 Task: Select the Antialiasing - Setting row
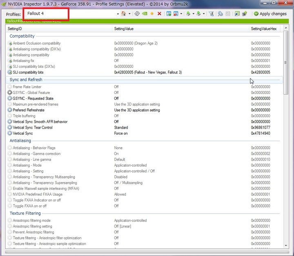[x=145, y=171]
